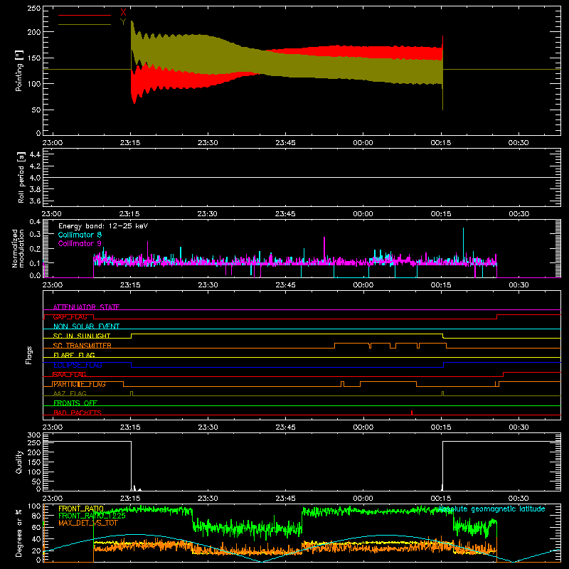Click the Normalized modulation axis title
This screenshot has width=569, height=569.
point(18,248)
